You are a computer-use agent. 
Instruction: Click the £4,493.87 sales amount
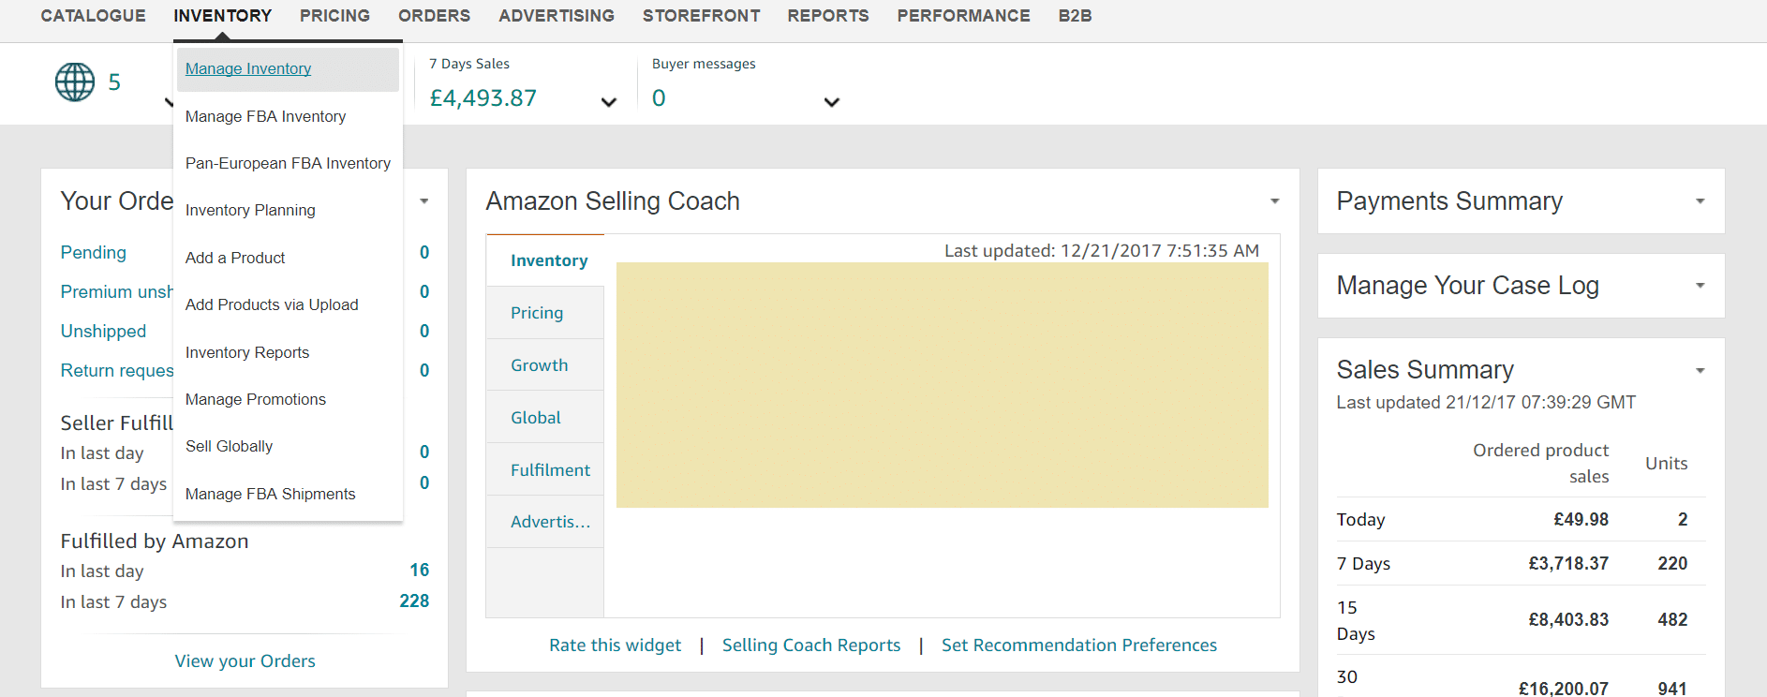coord(483,98)
